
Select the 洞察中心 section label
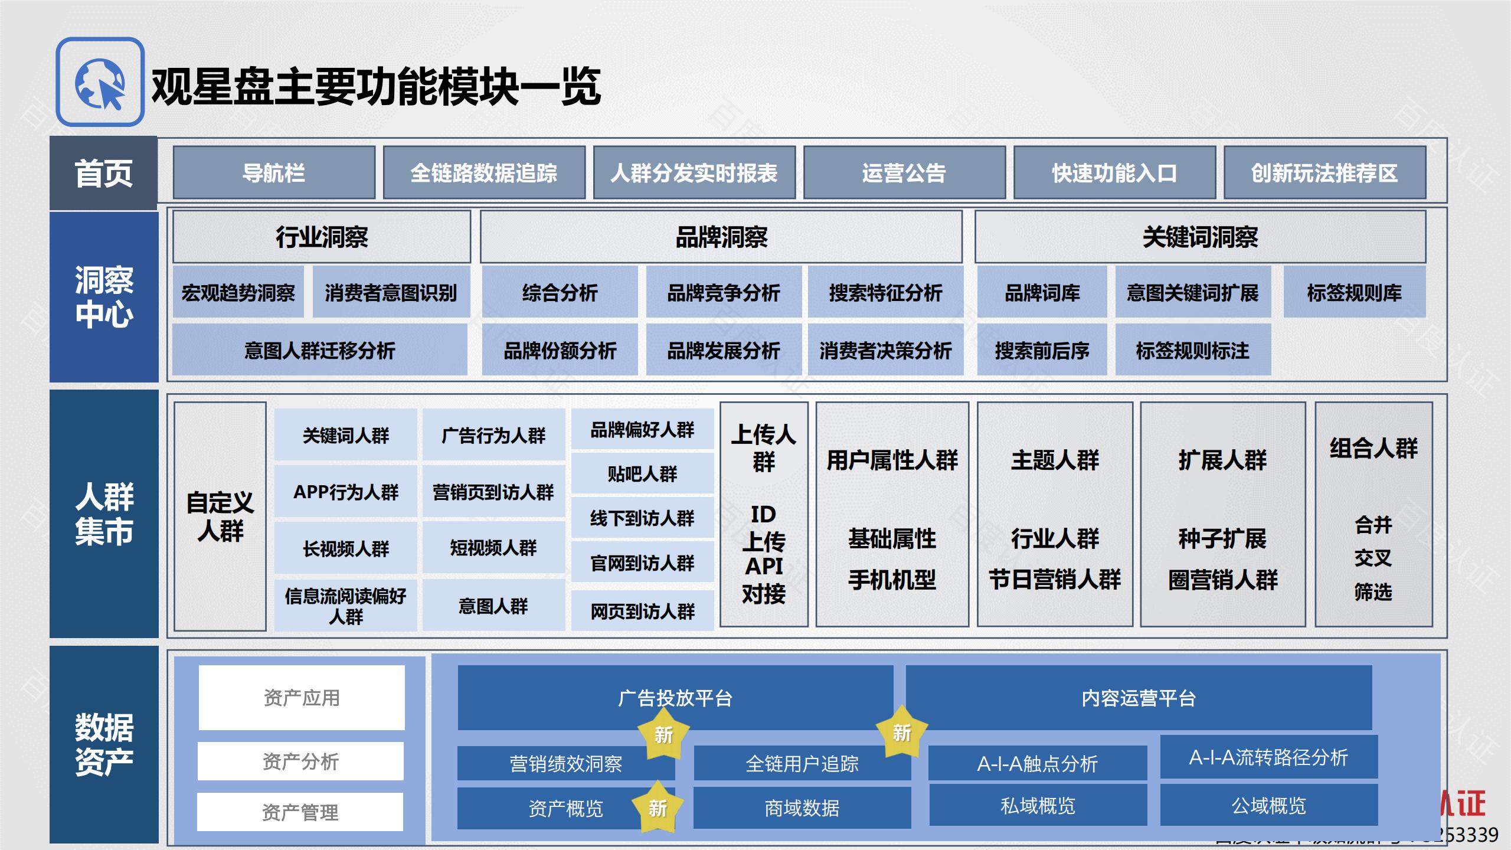(x=104, y=297)
